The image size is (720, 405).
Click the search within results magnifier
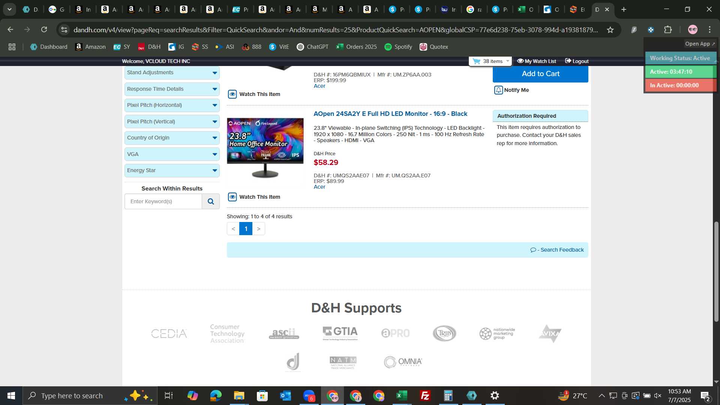[x=211, y=202]
